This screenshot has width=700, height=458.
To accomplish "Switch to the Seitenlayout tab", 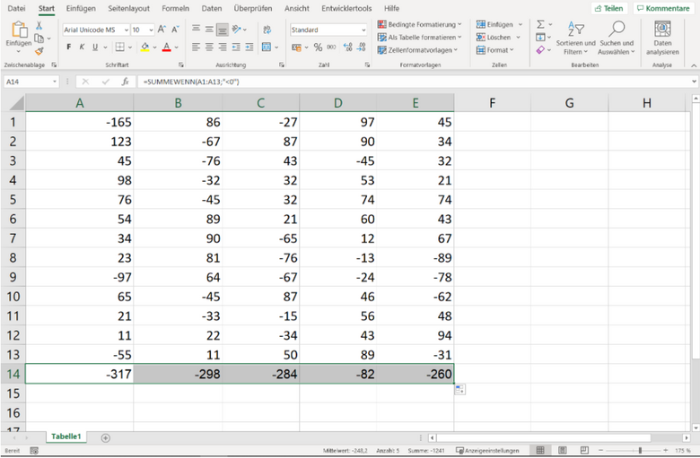I will coord(128,8).
